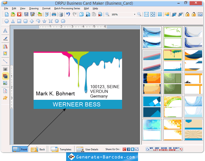This screenshot has height=161, width=205.
Task: Select the orange abstract squares template
Action: click(x=152, y=84)
